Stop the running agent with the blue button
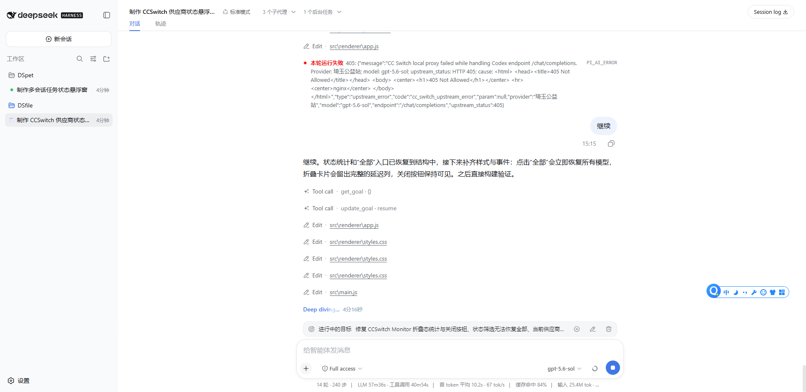 613,368
